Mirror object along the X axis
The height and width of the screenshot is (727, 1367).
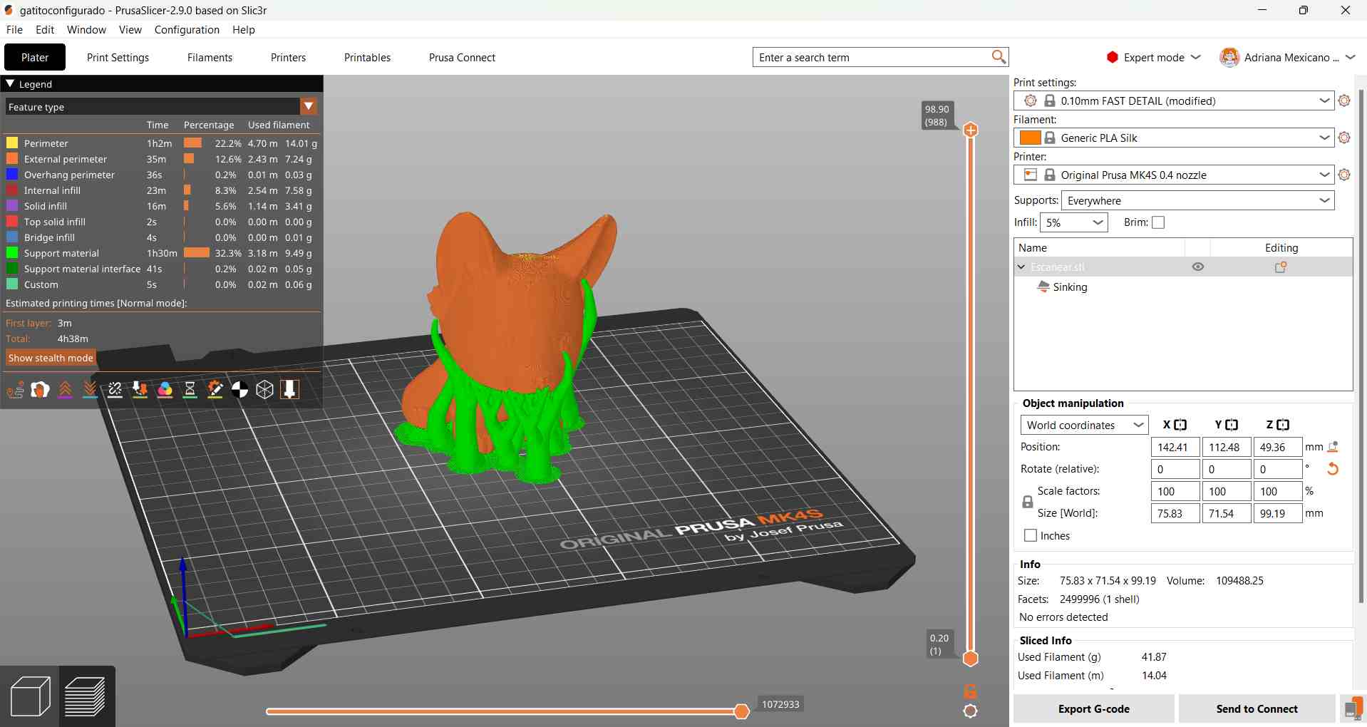(1181, 425)
